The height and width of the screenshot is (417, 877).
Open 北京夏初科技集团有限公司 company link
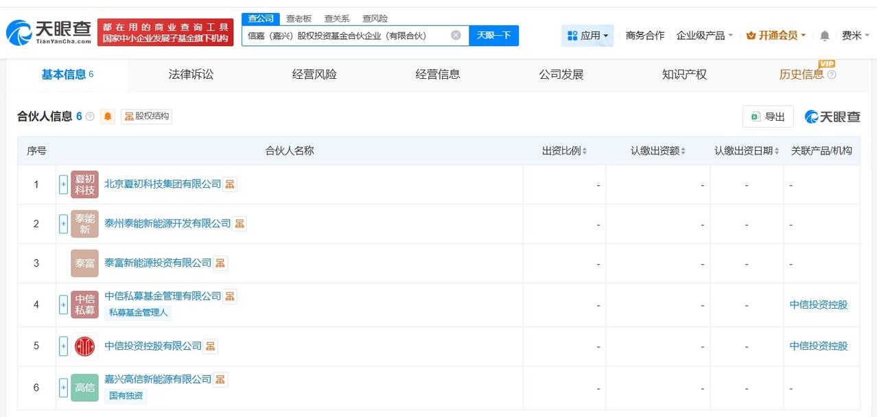point(163,184)
